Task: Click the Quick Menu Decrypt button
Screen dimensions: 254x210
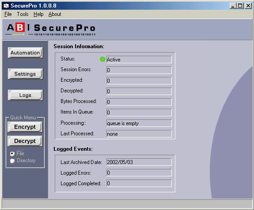Action: 25,141
